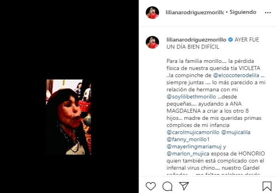
Task: Toggle the Siguiendo following button
Action: [243, 12]
